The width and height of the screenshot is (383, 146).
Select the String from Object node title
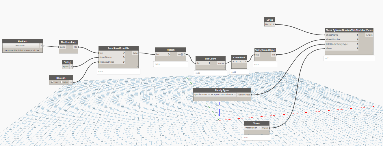tap(265, 50)
